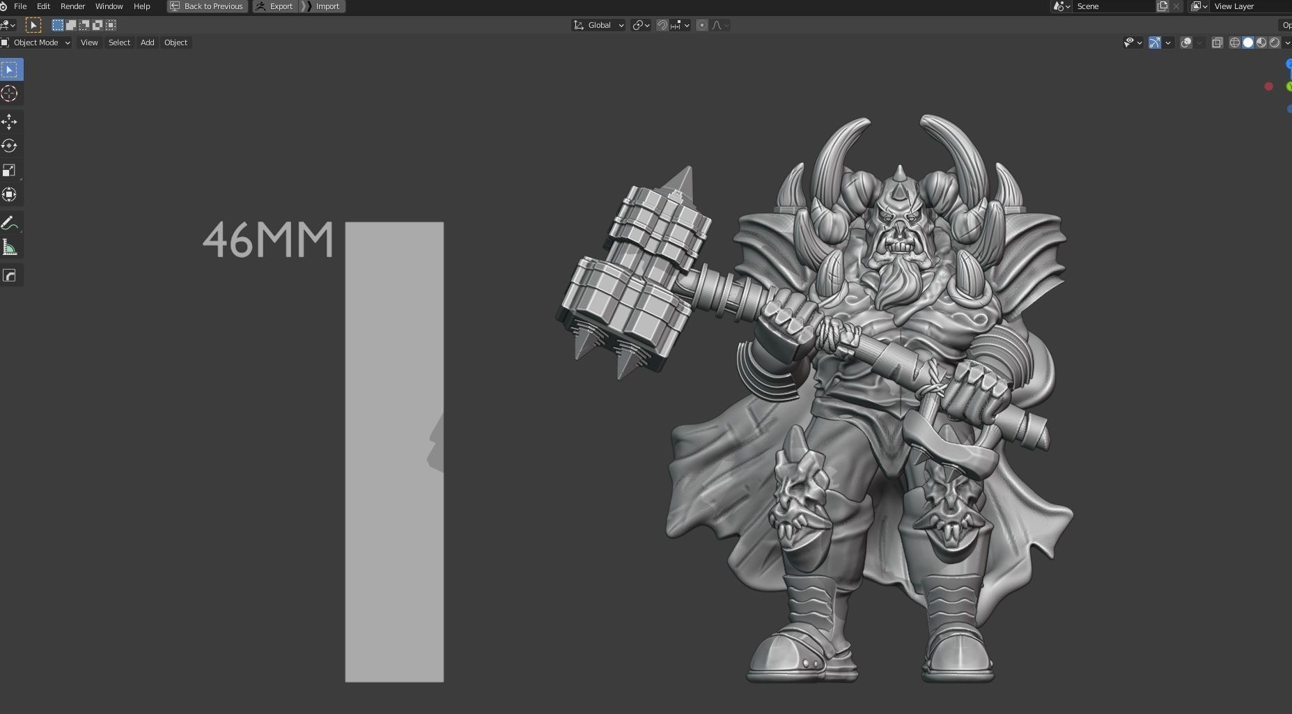Open File menu
Image resolution: width=1292 pixels, height=714 pixels.
20,6
